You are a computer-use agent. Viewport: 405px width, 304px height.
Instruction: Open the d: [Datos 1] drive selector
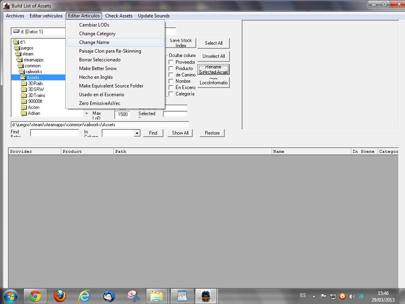[38, 32]
